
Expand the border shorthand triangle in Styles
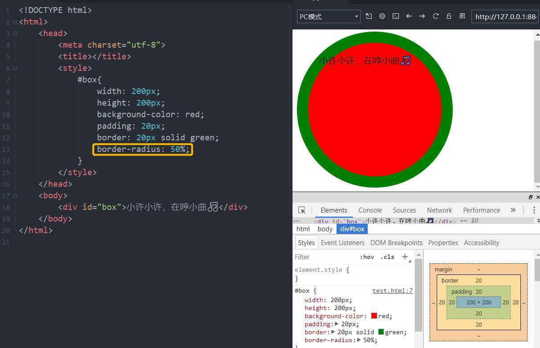pos(333,332)
